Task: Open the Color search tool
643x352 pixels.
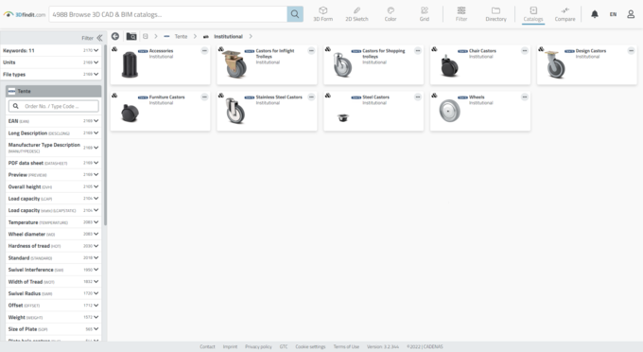Action: (x=391, y=14)
